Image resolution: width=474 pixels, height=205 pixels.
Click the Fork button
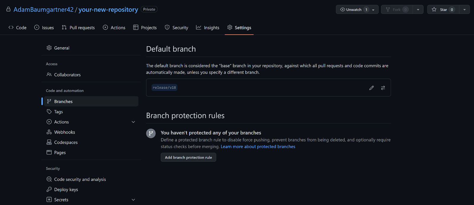tap(397, 9)
